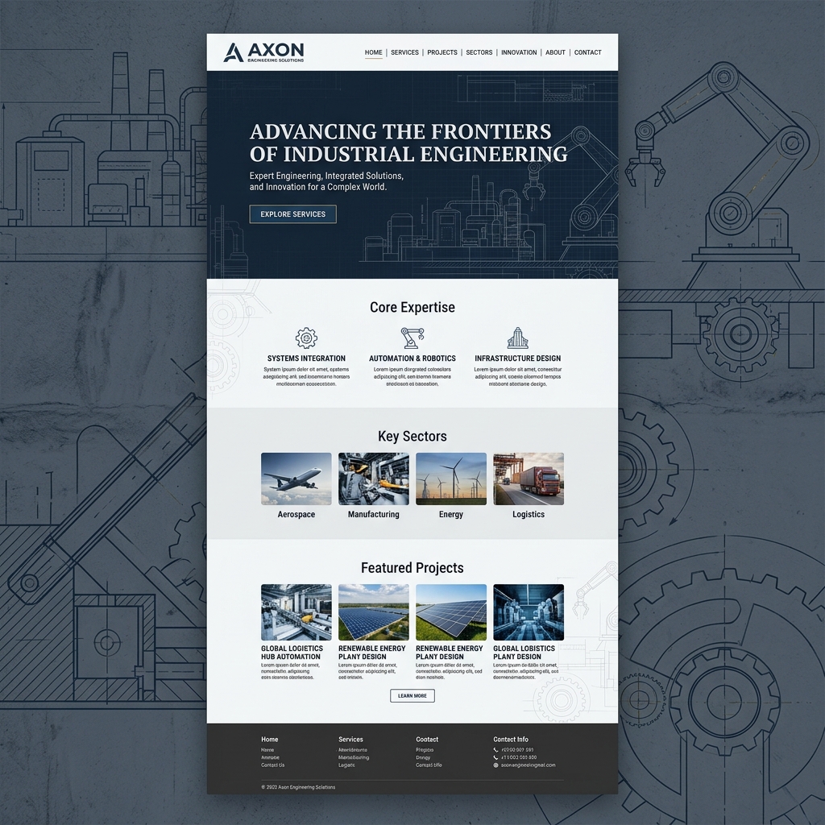Viewport: 825px width, 825px height.
Task: Click the Axon logo in the header
Action: tap(263, 52)
